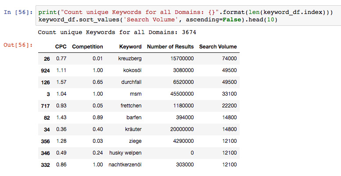
Task: Select the keyword 'kreuzberg'
Action: click(x=130, y=59)
